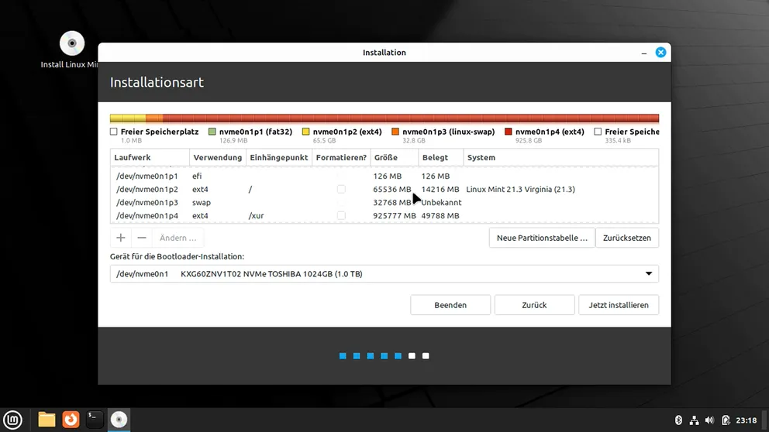Image resolution: width=769 pixels, height=432 pixels.
Task: Click Neue Partitionstabelle ... button
Action: (542, 238)
